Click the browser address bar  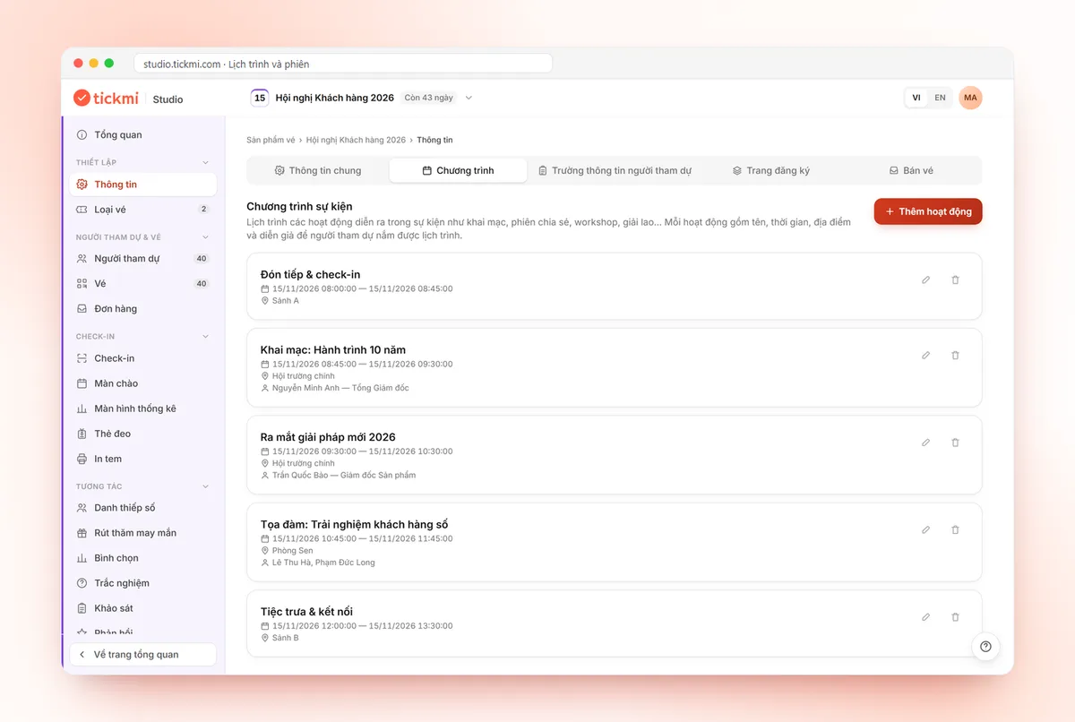[343, 64]
